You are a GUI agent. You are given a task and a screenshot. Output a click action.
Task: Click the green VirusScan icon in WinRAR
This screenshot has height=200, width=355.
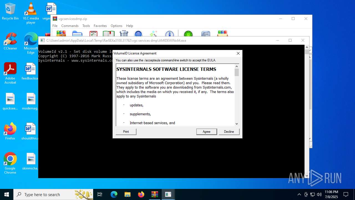click(188, 33)
